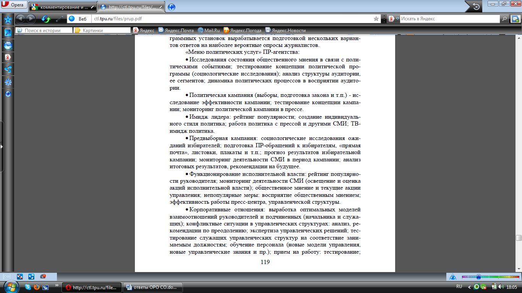Open the Яндекс bookmark link

coord(144,30)
